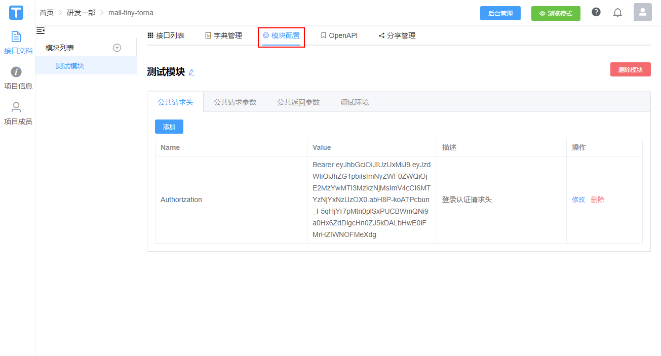Click the 后台管理 button
This screenshot has width=661, height=356.
click(x=500, y=14)
